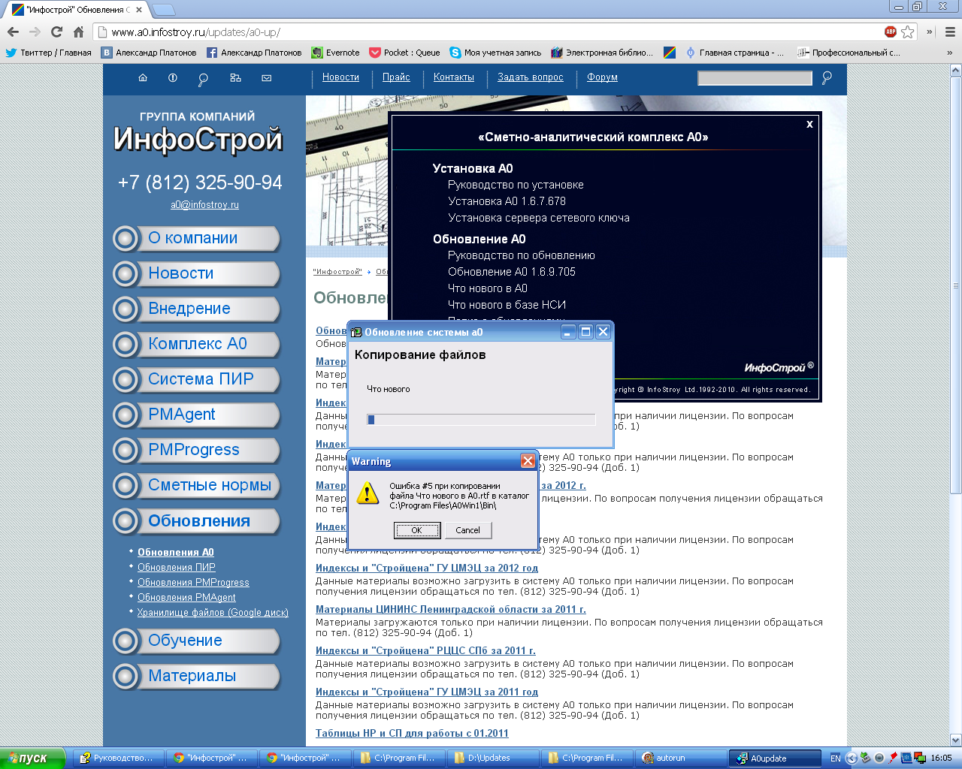Open О компании sidebar section

197,238
